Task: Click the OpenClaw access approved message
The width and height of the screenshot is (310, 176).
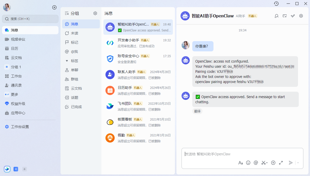Action: coord(245,99)
